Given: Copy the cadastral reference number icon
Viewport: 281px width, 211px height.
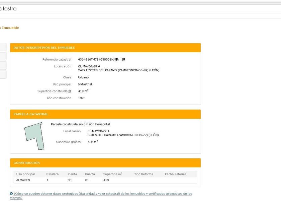Looking at the screenshot, I should (x=117, y=60).
